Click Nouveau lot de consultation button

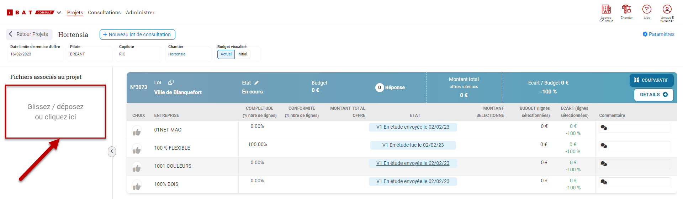point(137,34)
